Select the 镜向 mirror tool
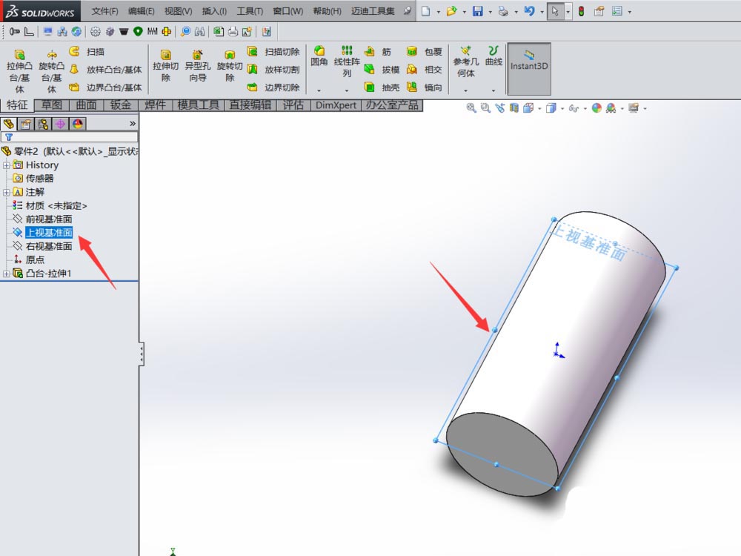The width and height of the screenshot is (741, 556). [x=425, y=87]
